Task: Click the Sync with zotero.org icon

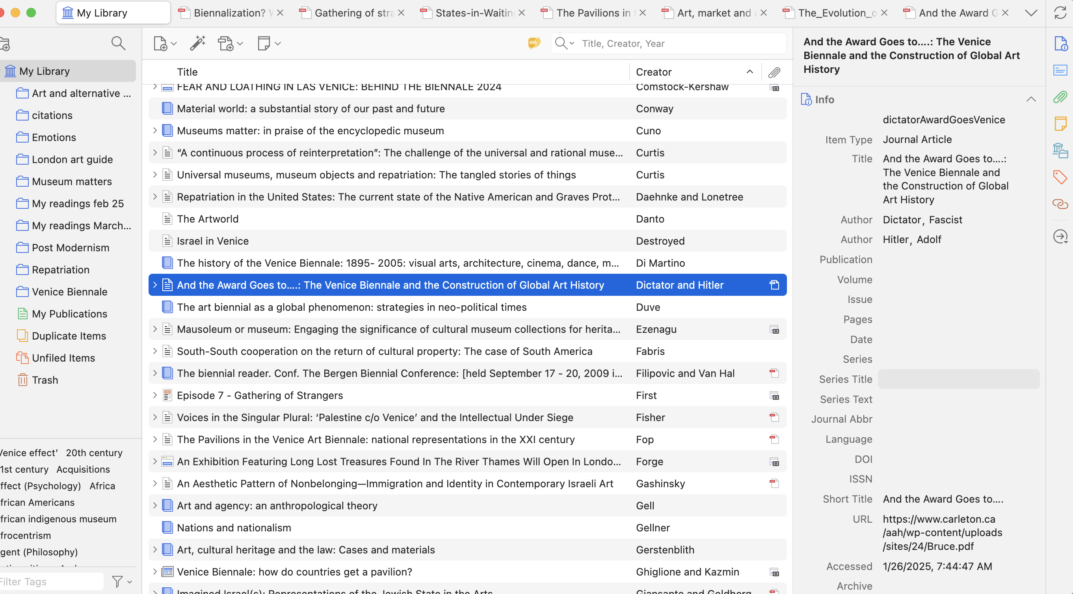Action: pos(1060,13)
